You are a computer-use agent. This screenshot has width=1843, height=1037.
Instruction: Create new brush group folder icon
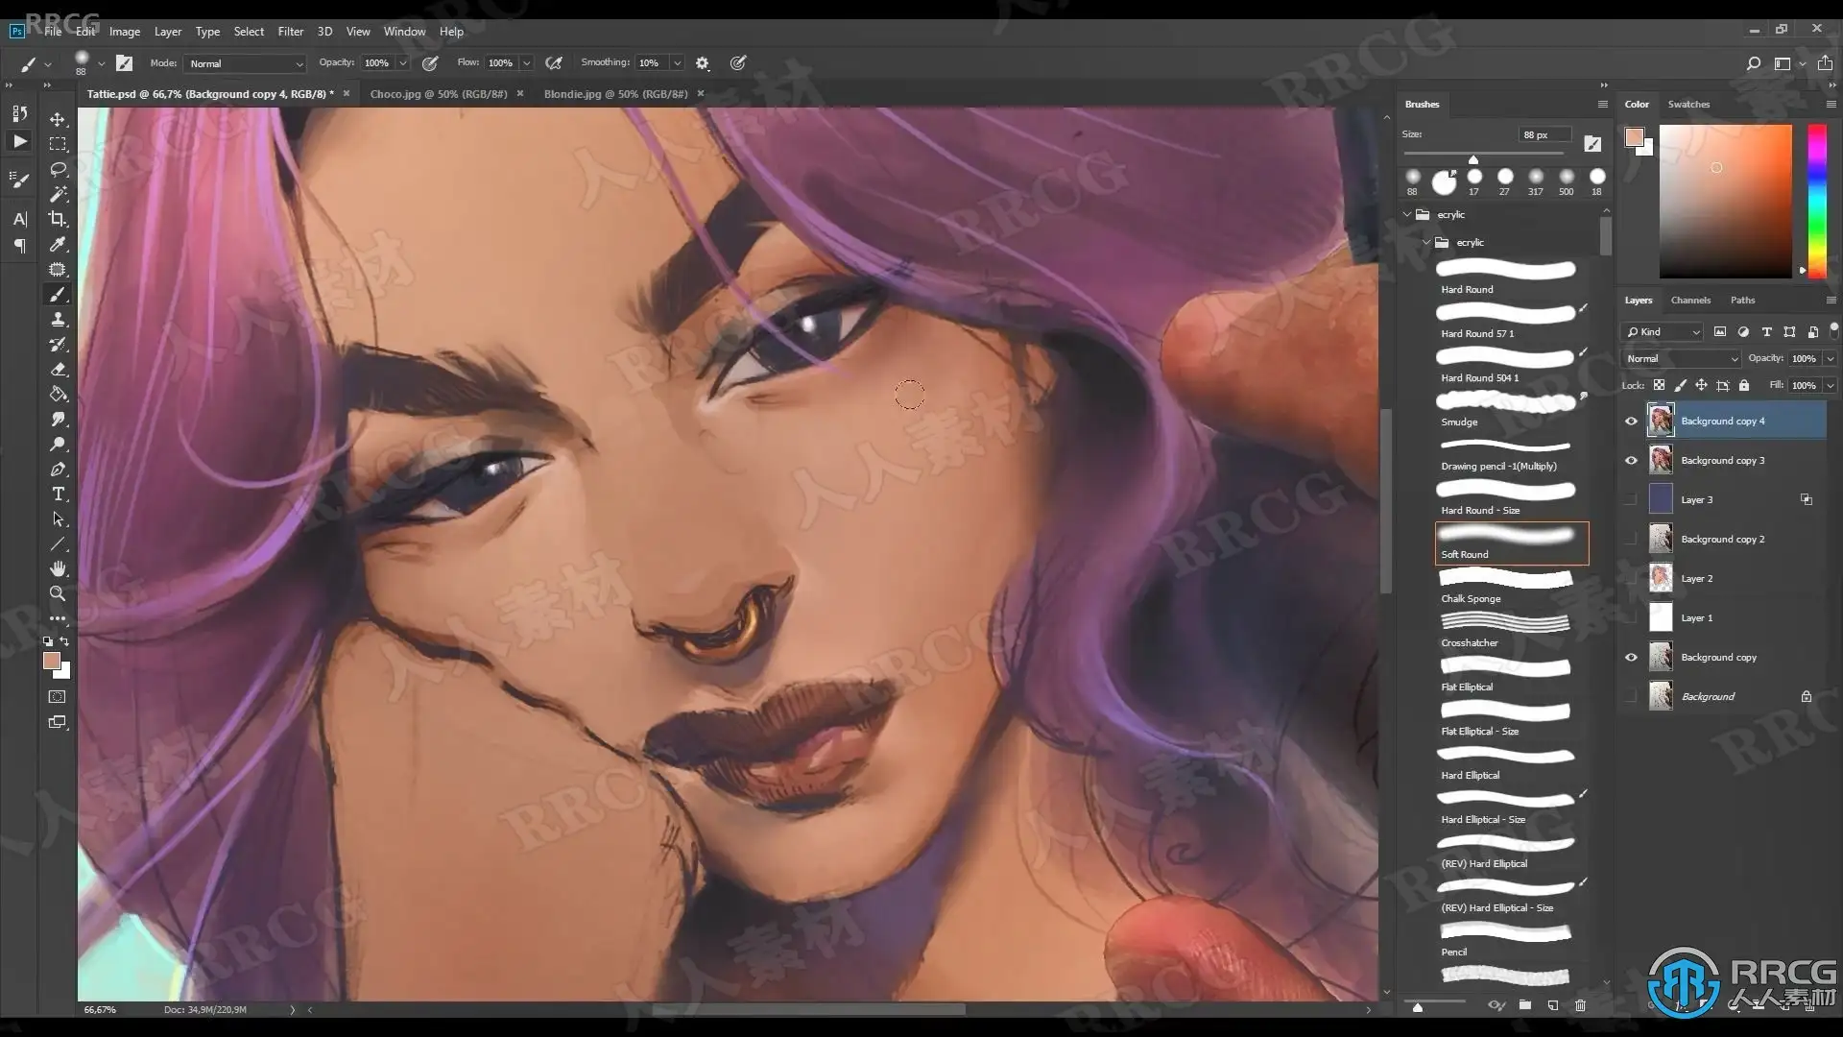[x=1524, y=1005]
